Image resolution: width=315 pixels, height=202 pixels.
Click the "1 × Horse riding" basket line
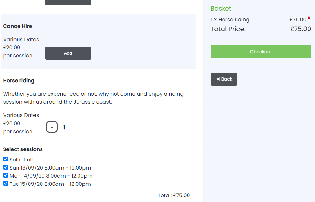[x=230, y=19]
